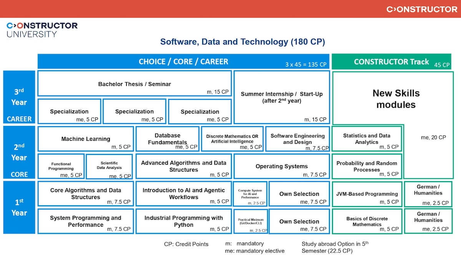Select Probability and Random Processes module
The width and height of the screenshot is (461, 259).
(x=367, y=167)
